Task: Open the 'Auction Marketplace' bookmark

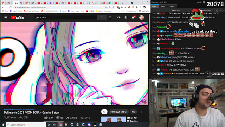Action: [104, 11]
